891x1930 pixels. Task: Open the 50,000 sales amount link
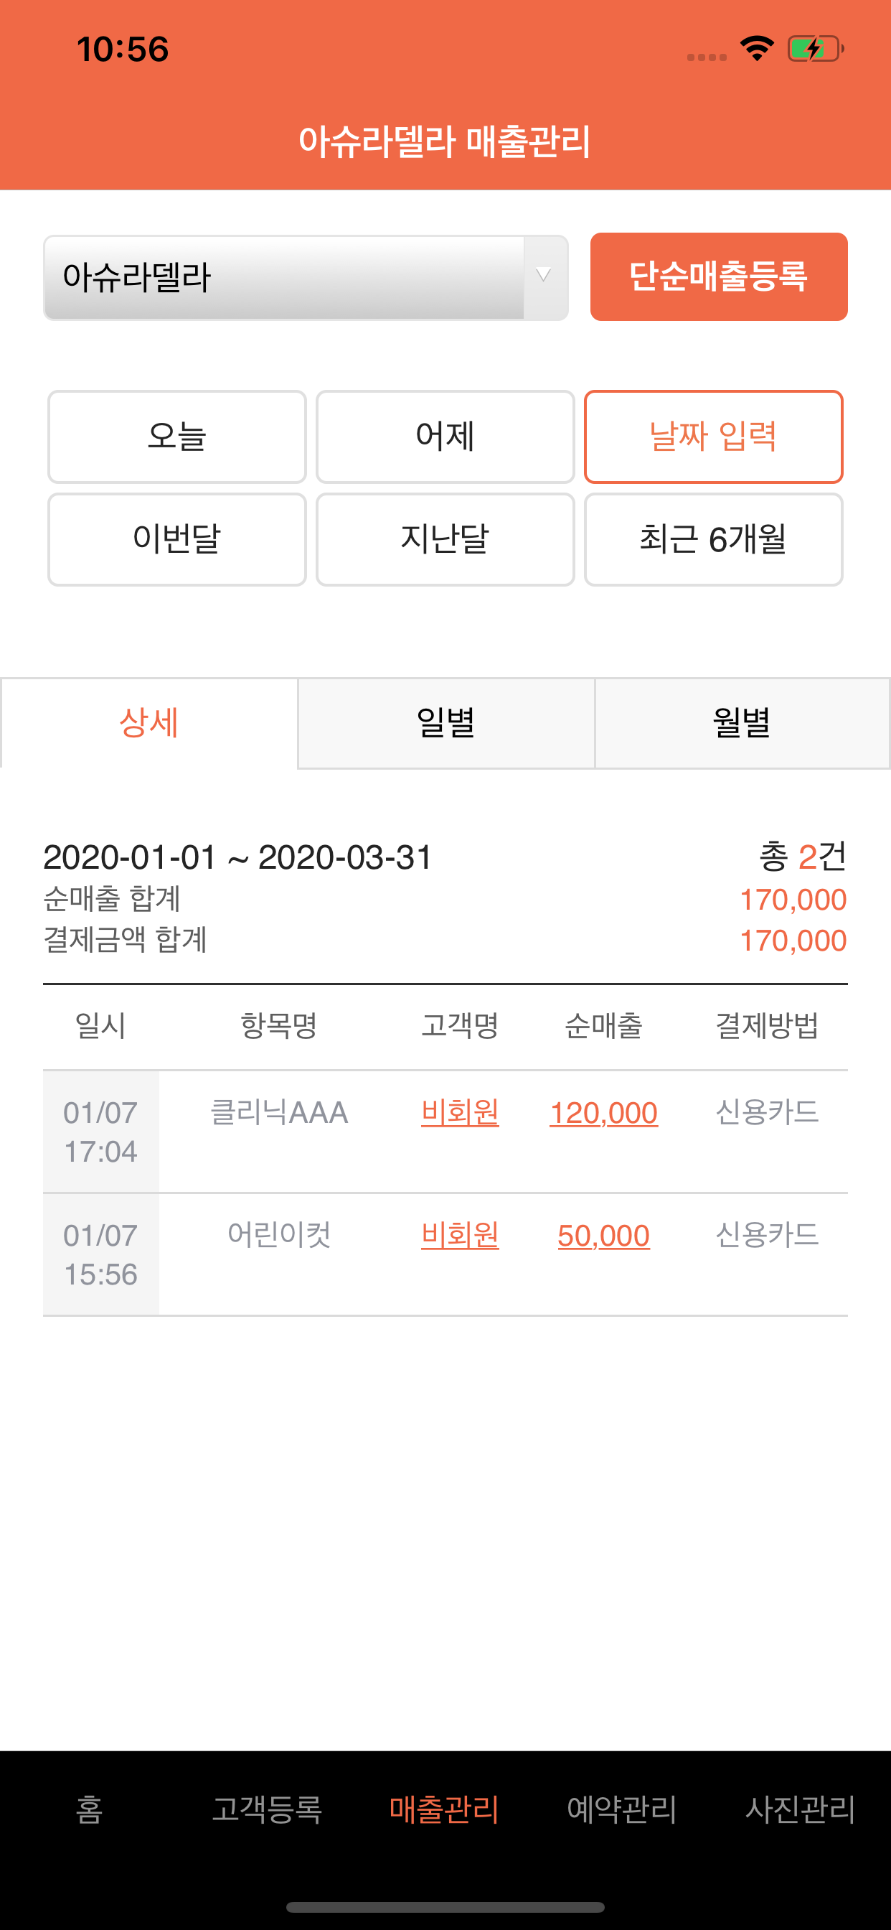coord(603,1236)
